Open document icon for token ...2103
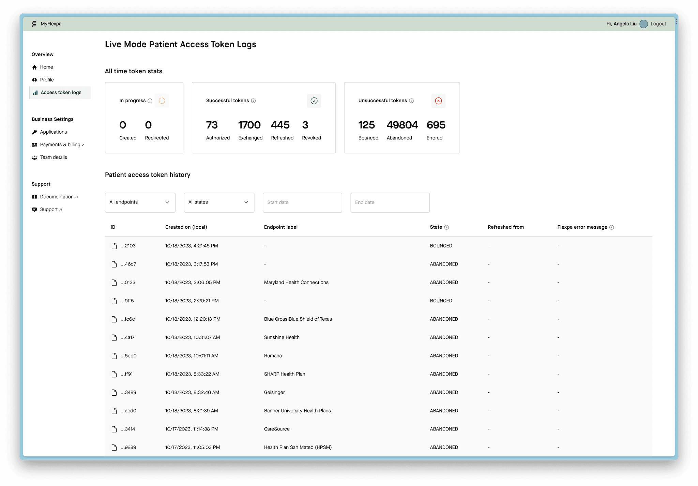 [114, 246]
